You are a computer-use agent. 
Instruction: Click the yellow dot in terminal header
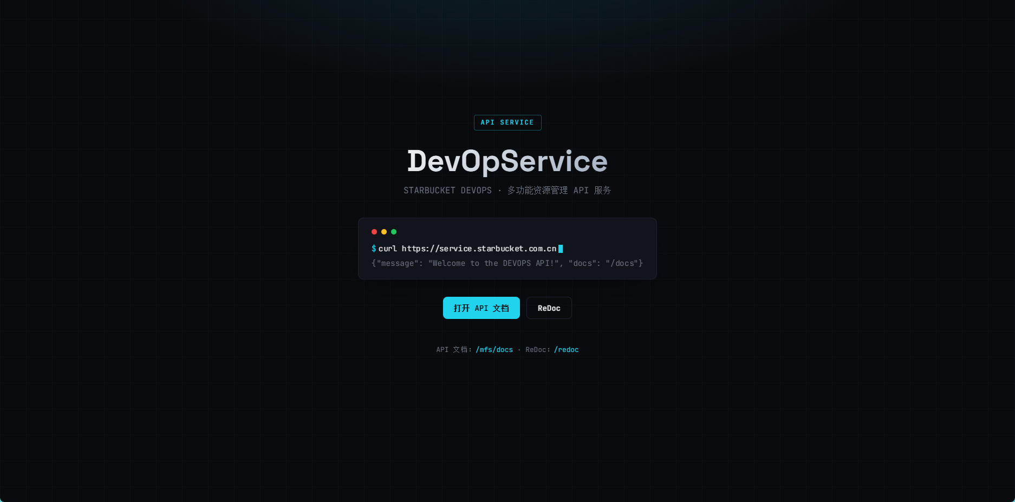point(384,232)
